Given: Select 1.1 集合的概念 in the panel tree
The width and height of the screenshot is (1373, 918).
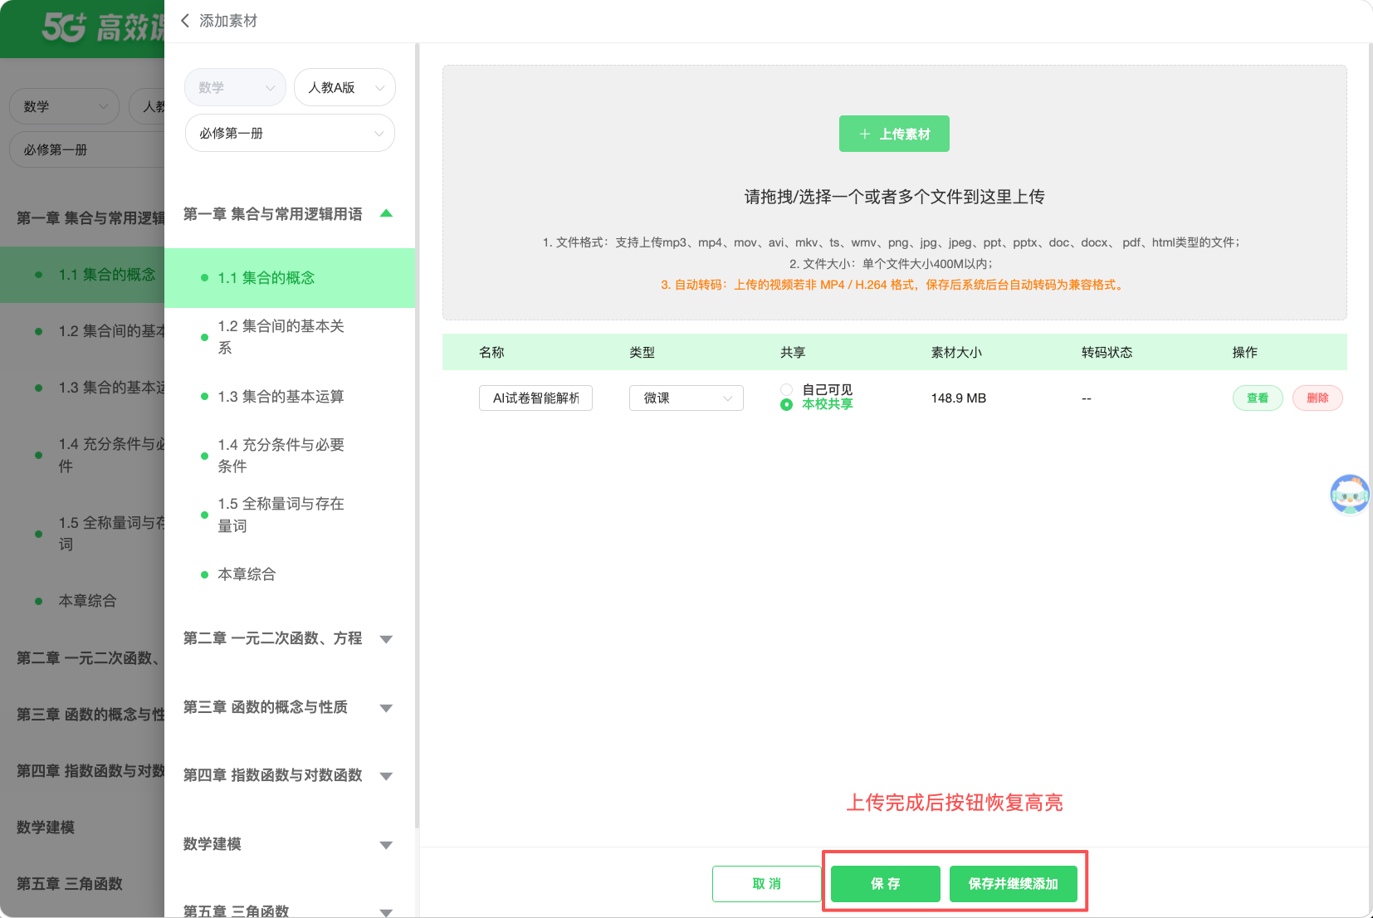Looking at the screenshot, I should [x=290, y=278].
